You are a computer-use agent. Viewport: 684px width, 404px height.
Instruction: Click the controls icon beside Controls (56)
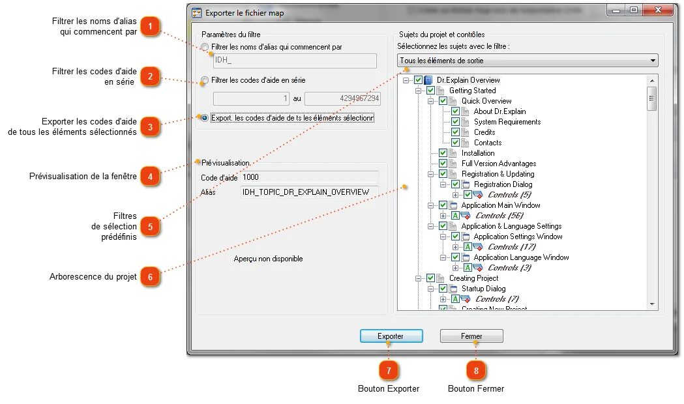coord(466,216)
